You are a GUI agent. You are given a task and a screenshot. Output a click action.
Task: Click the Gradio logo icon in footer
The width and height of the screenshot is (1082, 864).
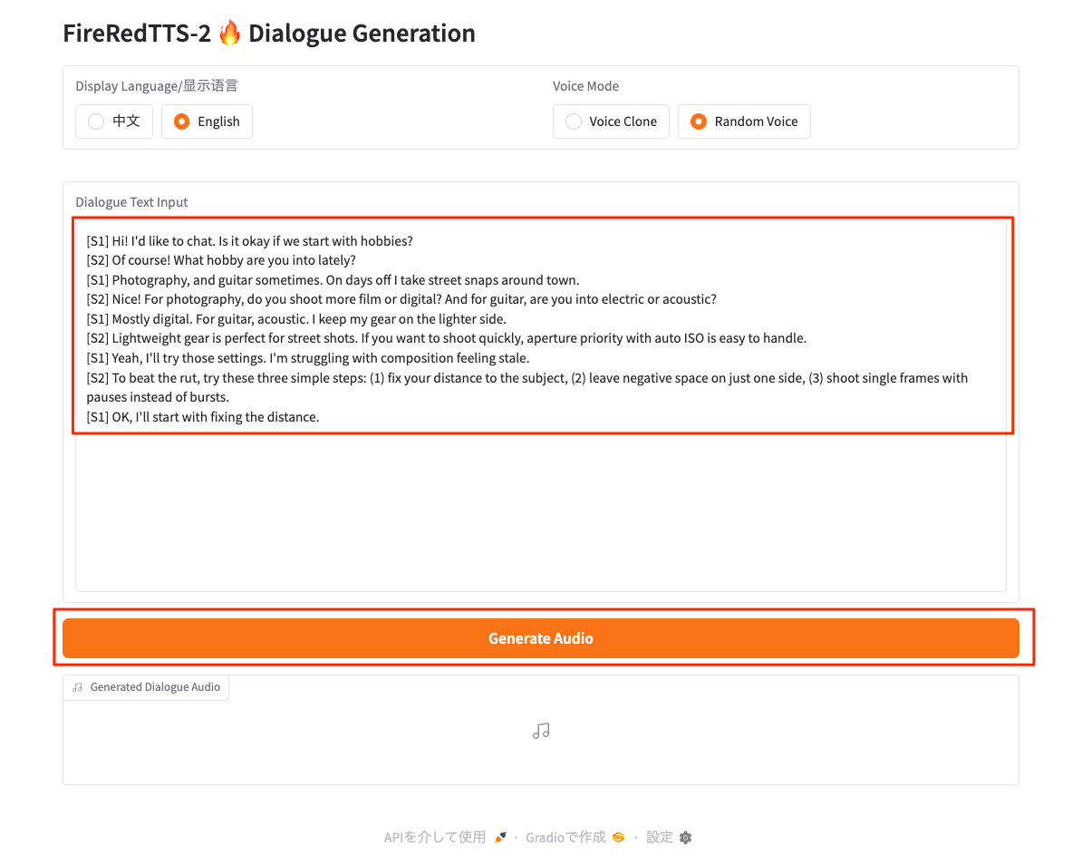tap(618, 837)
